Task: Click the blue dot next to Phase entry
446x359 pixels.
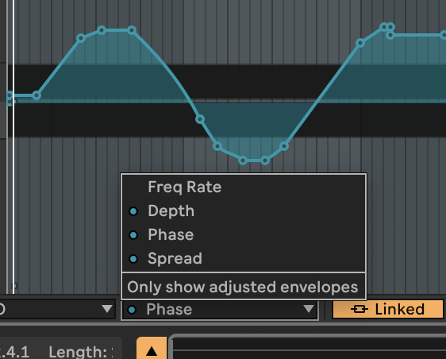Action: [x=133, y=235]
